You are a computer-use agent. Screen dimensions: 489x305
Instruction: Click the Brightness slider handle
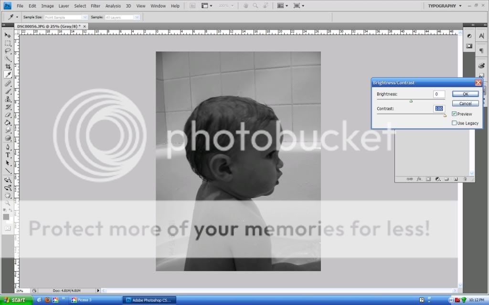tap(411, 101)
